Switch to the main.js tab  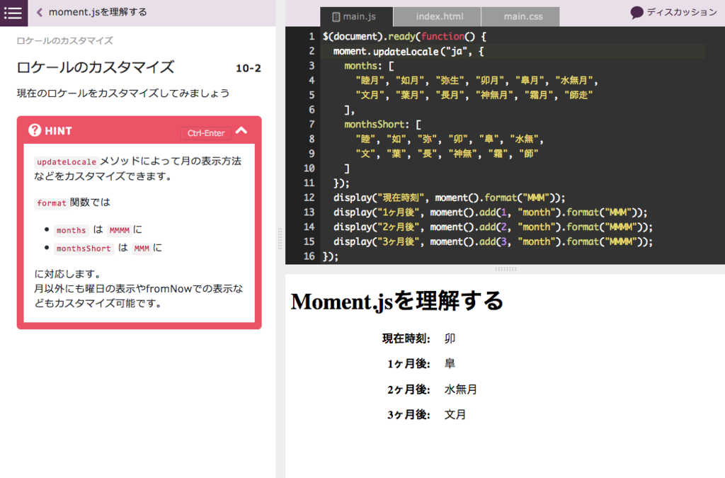coord(357,17)
